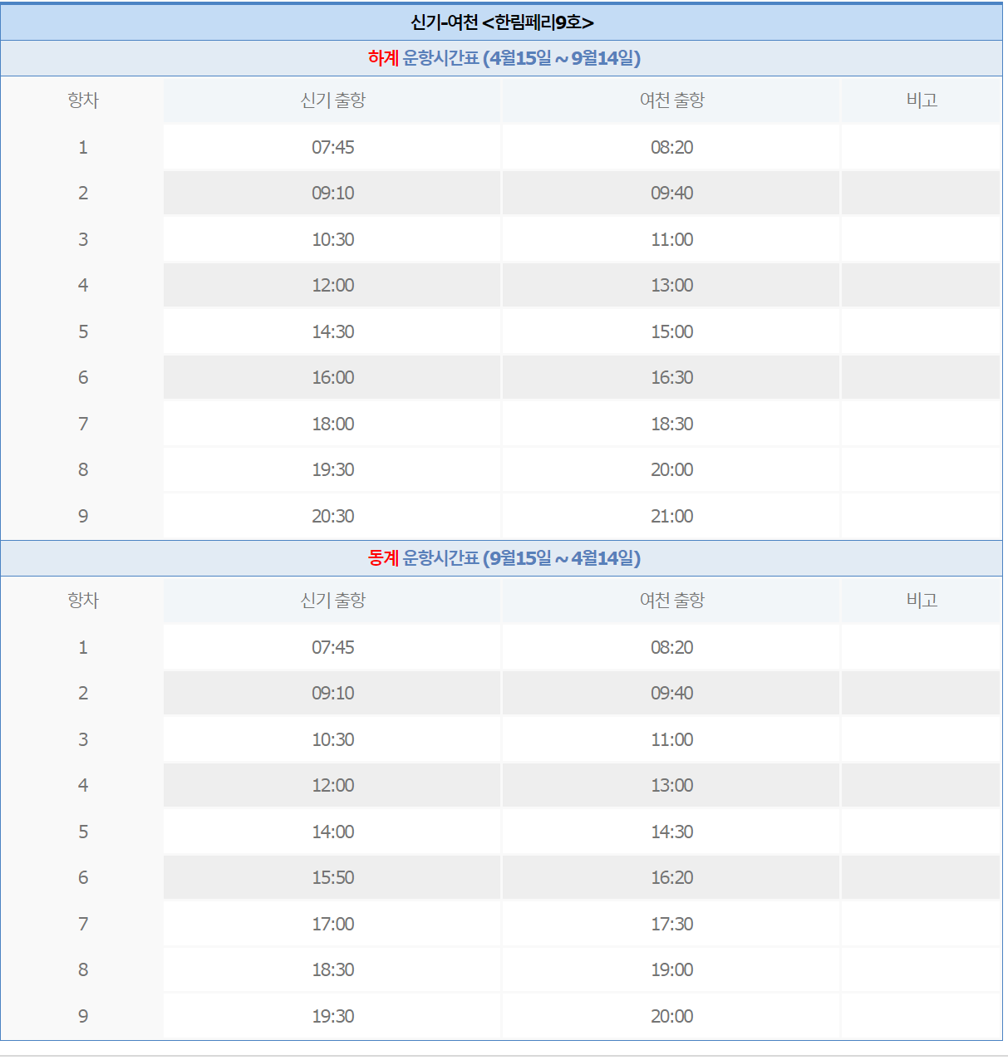Click the 항차 column header in summer table
1008x1060 pixels.
coord(82,100)
